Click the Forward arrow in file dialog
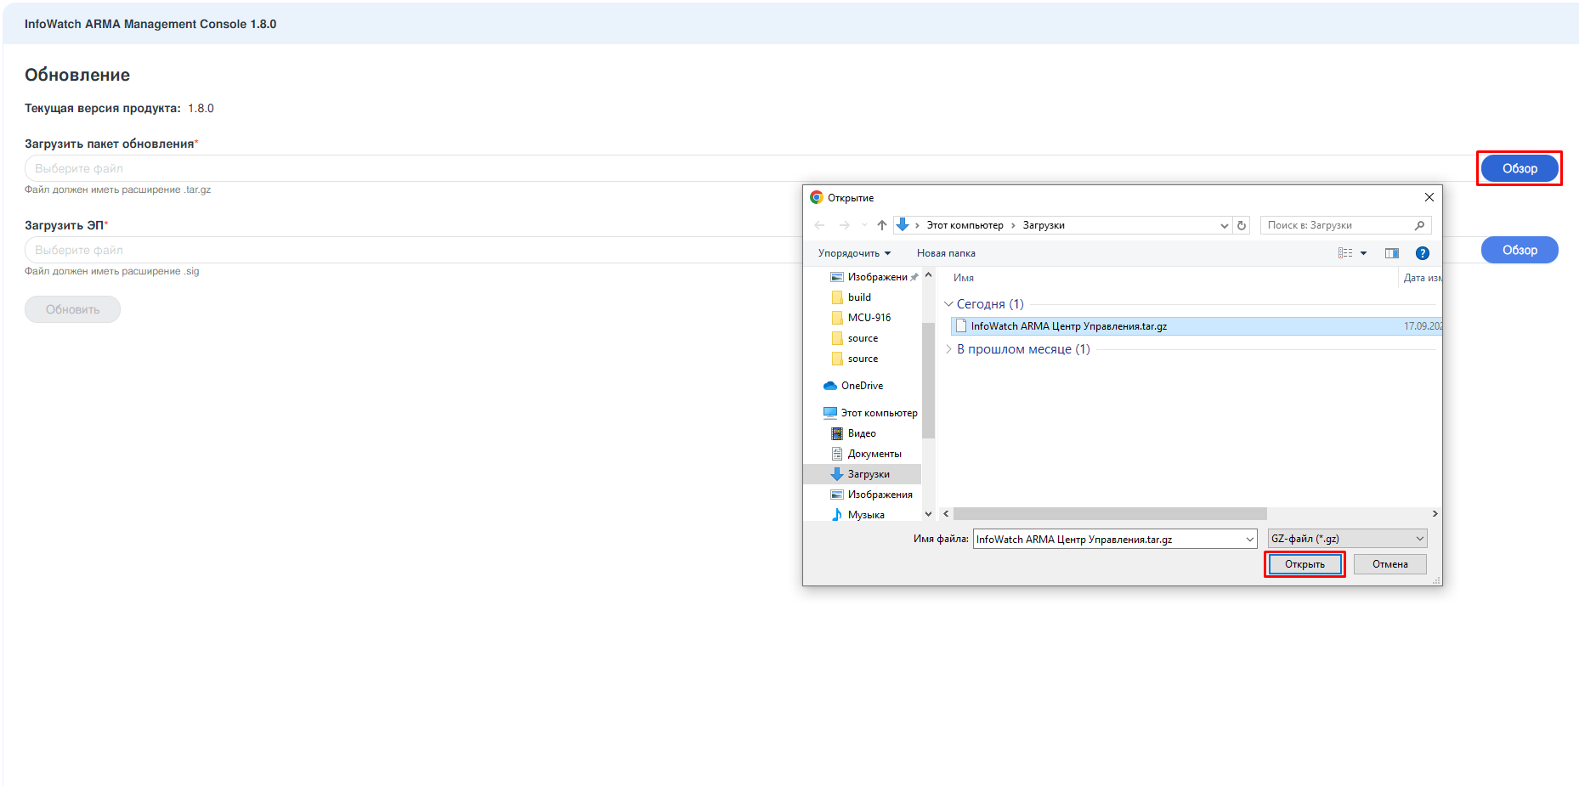This screenshot has height=786, width=1579. (x=844, y=225)
